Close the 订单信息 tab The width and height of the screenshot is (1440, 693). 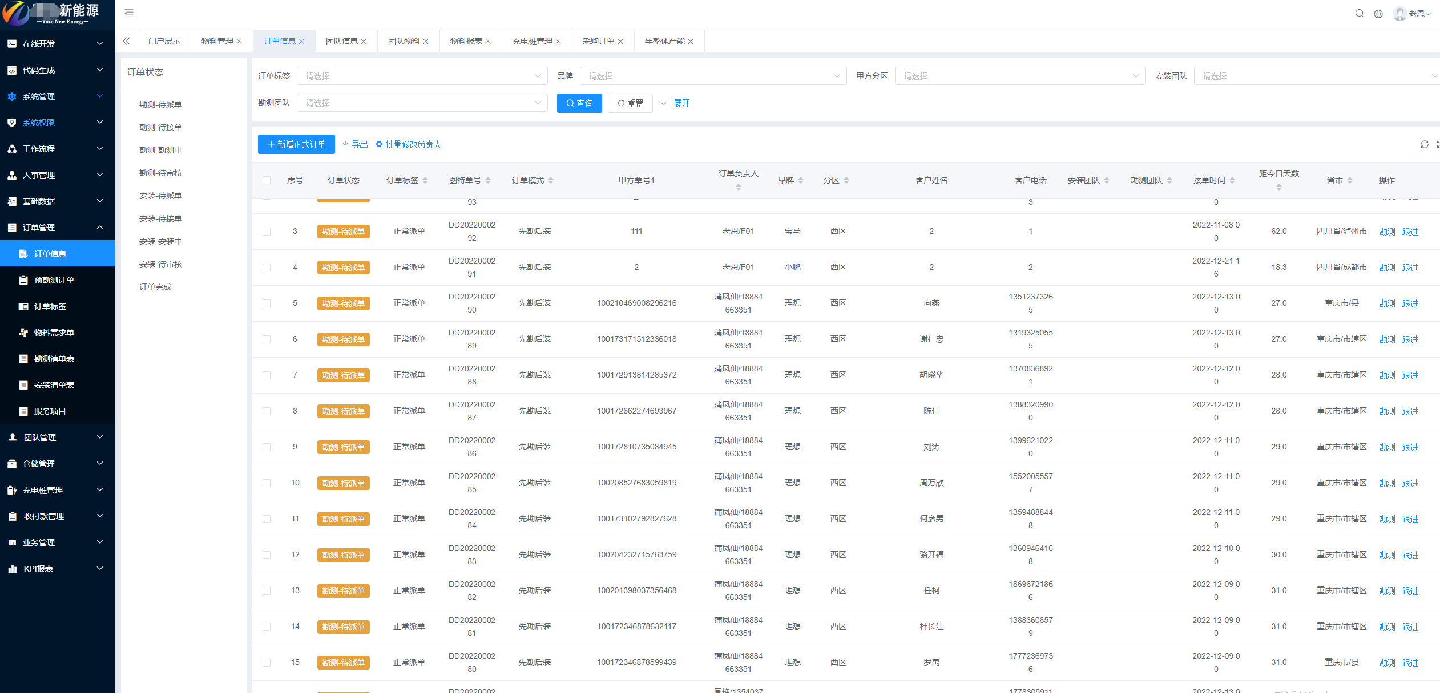click(x=301, y=42)
